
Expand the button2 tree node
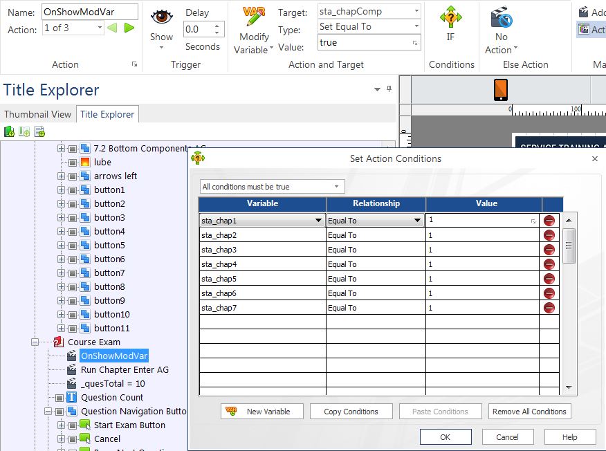click(61, 203)
